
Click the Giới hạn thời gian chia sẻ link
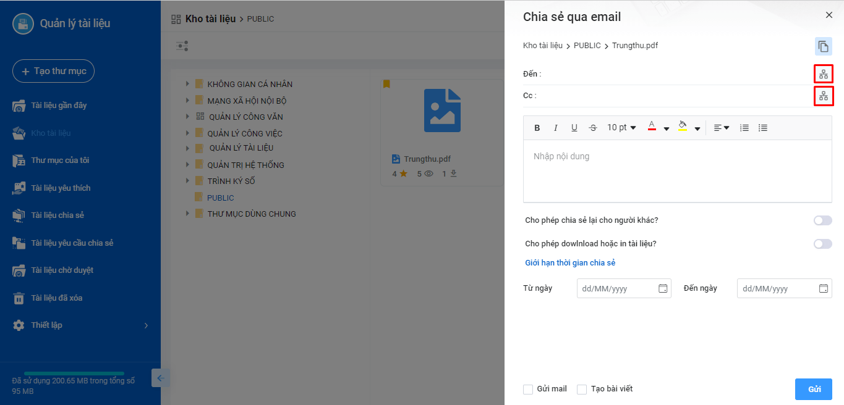(x=570, y=263)
